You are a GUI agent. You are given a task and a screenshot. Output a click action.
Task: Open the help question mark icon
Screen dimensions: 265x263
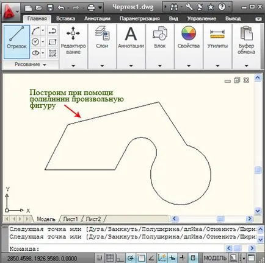coord(222,7)
